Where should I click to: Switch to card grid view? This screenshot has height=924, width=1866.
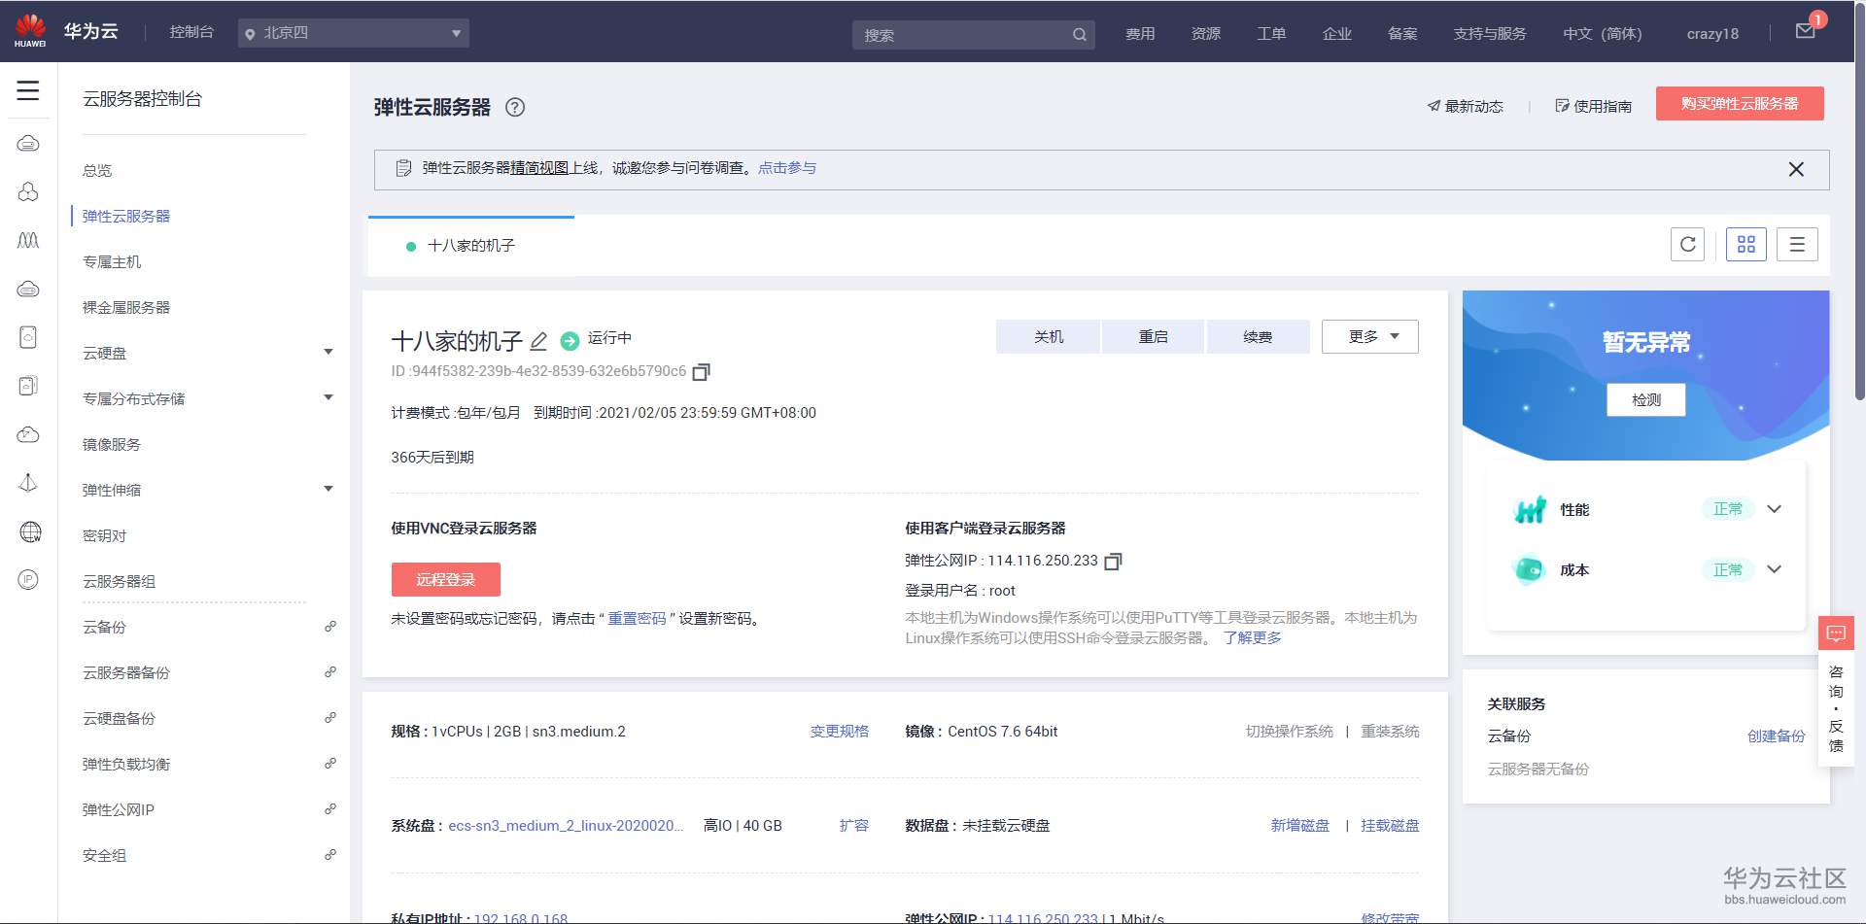tap(1746, 244)
